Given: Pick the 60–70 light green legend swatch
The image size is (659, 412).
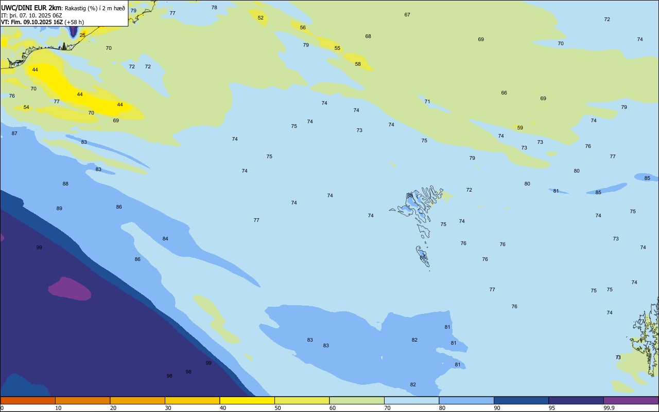Looking at the screenshot, I should 357,400.
